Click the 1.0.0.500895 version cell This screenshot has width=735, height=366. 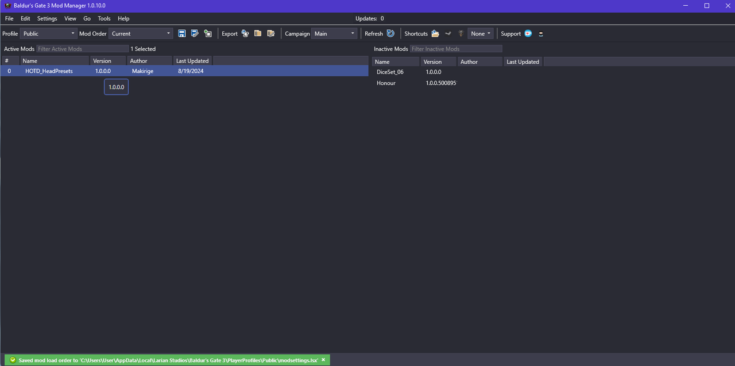(x=441, y=83)
